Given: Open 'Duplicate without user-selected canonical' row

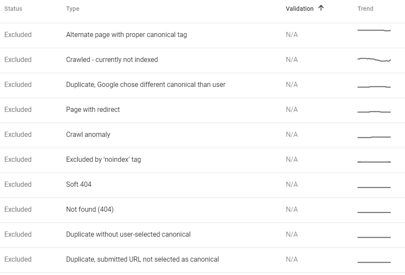Looking at the screenshot, I should [x=128, y=235].
